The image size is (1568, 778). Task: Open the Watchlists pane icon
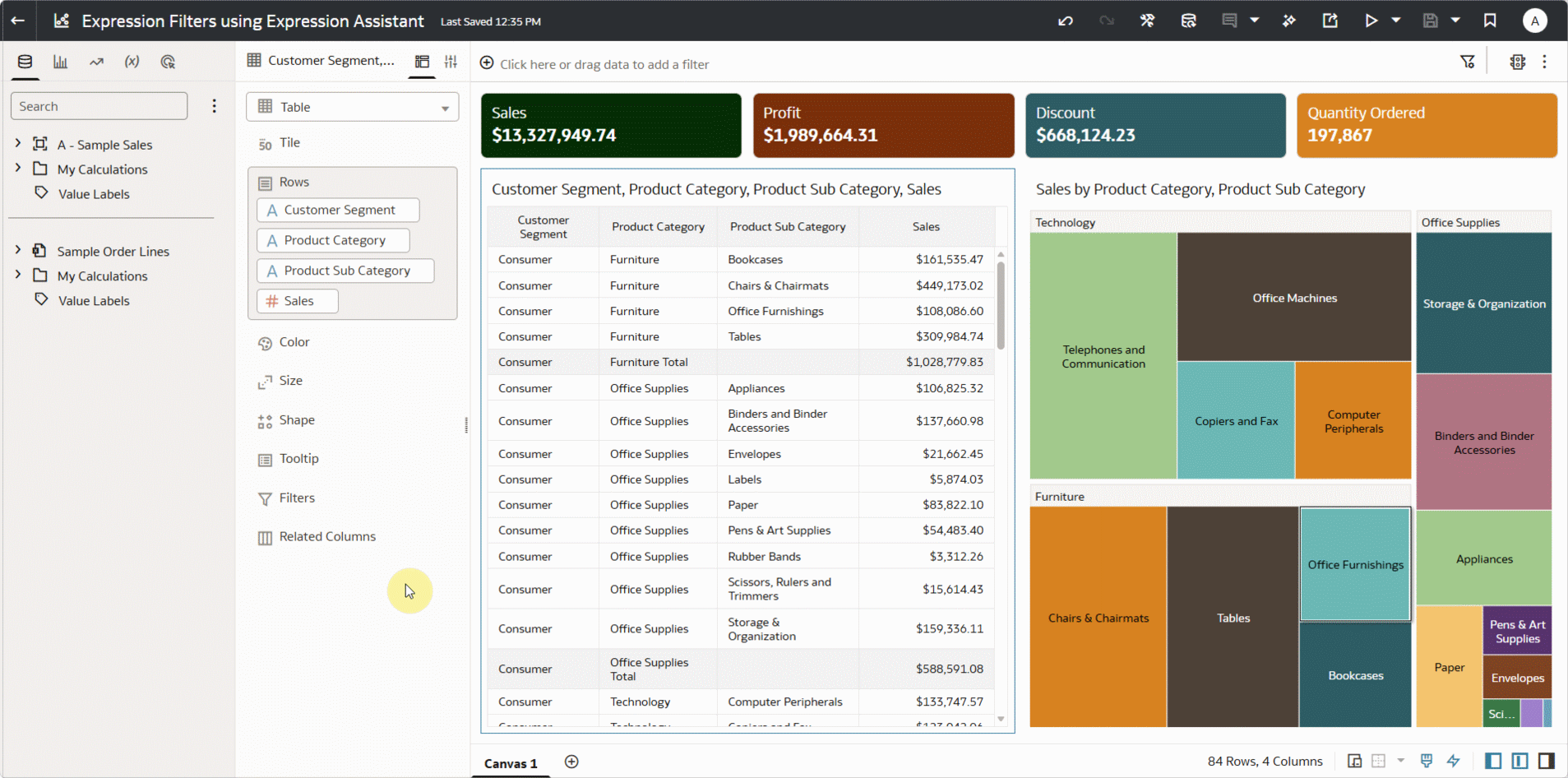coord(168,62)
